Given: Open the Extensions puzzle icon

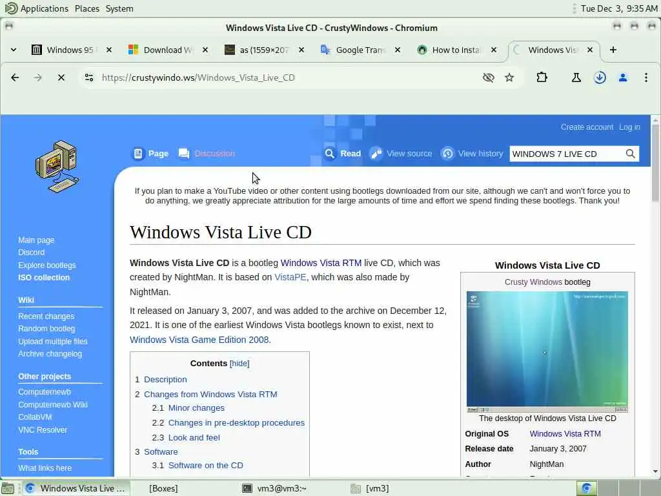Looking at the screenshot, I should (542, 77).
